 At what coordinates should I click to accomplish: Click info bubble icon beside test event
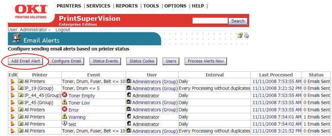click(x=65, y=124)
